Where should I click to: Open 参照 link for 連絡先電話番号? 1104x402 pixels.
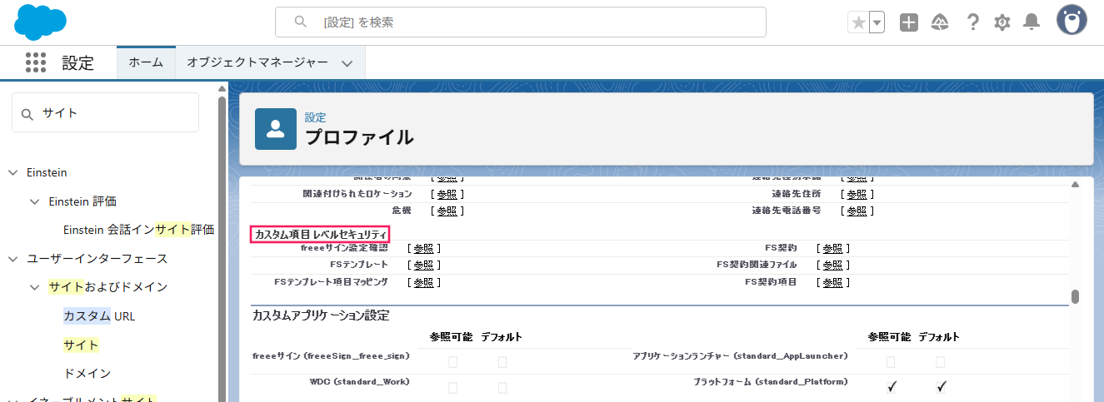[857, 211]
